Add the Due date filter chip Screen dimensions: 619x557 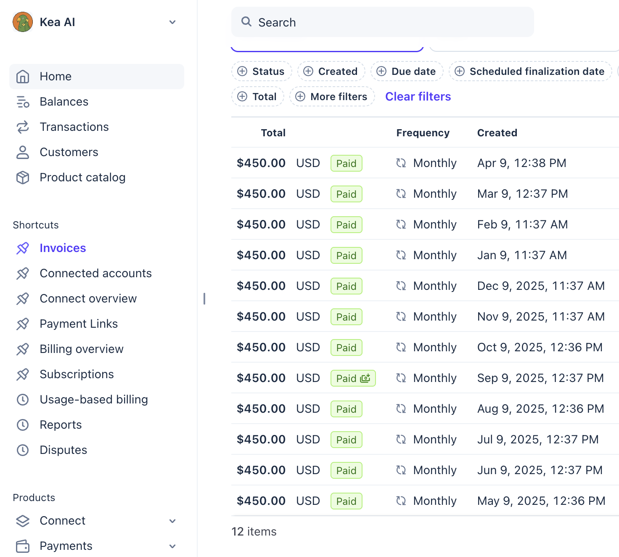[x=407, y=72]
